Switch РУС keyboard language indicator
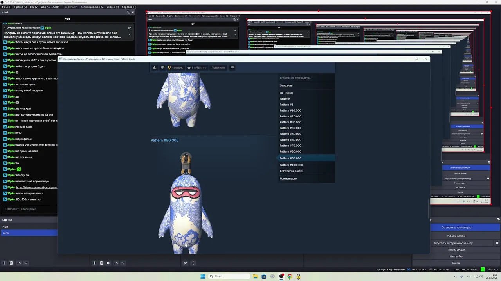The image size is (501, 281). tap(469, 276)
